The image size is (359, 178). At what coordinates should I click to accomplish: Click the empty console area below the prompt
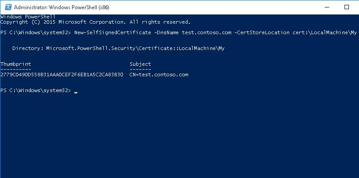(179, 137)
